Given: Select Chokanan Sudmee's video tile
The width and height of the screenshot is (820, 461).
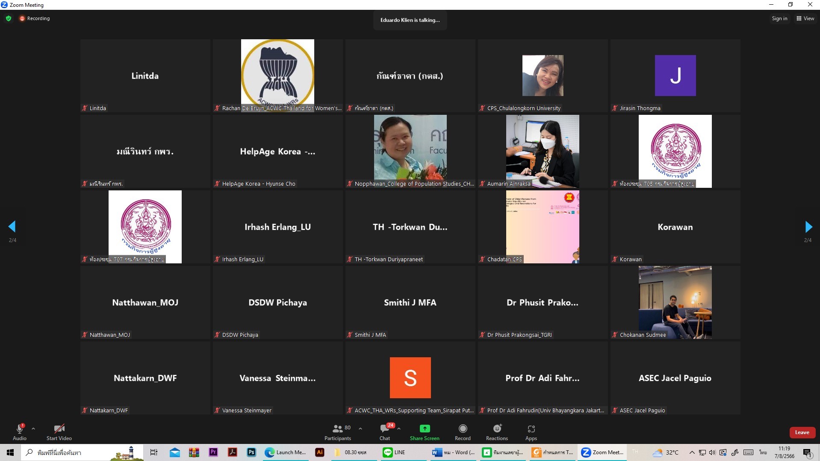Looking at the screenshot, I should pos(675,302).
